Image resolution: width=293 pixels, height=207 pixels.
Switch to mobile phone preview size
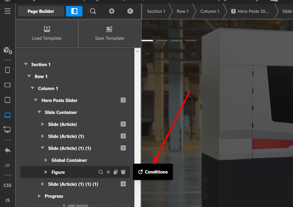7,70
